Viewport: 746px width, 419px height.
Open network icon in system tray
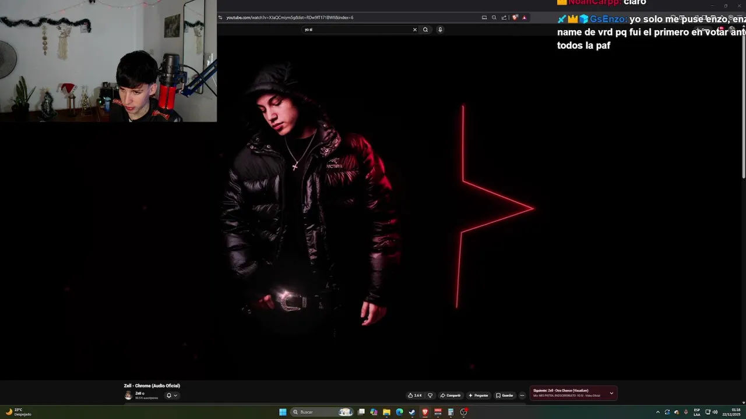tap(708, 412)
